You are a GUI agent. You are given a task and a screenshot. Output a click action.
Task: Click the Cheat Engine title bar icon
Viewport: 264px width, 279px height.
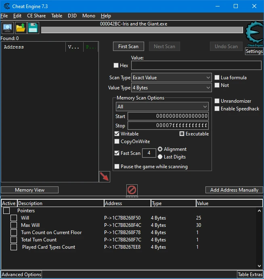6,6
